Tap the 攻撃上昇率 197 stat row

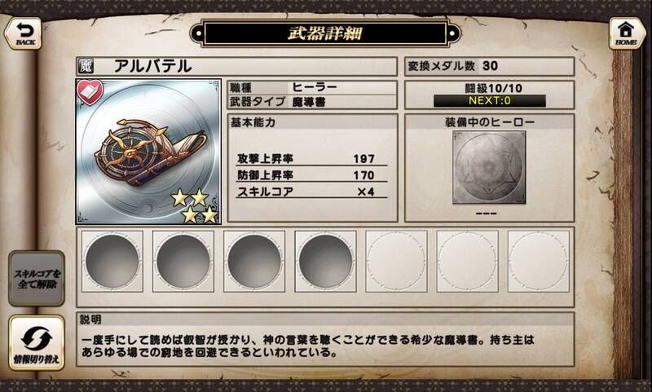[x=311, y=159]
